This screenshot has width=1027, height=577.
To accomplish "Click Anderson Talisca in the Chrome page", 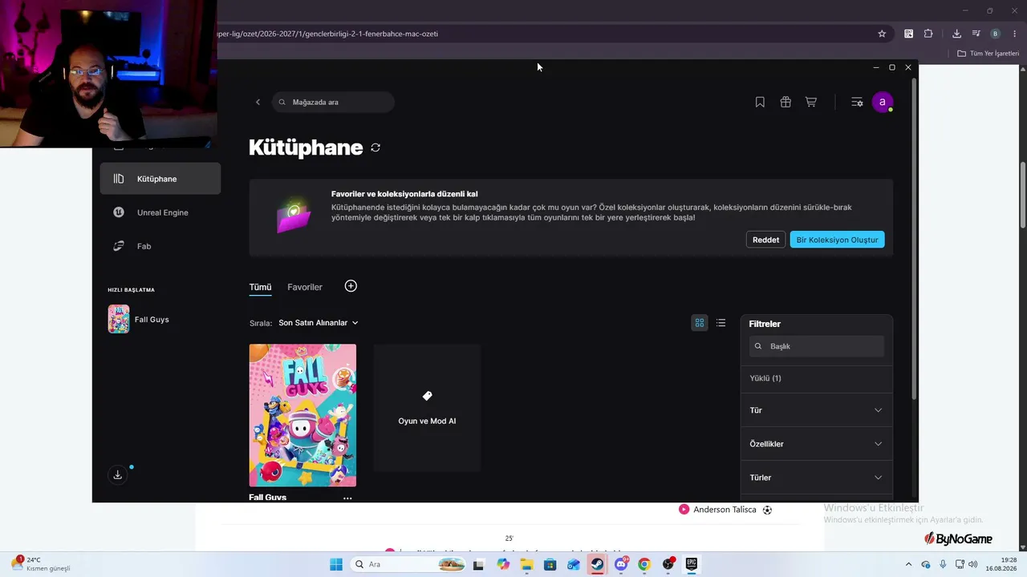I will click(x=725, y=510).
